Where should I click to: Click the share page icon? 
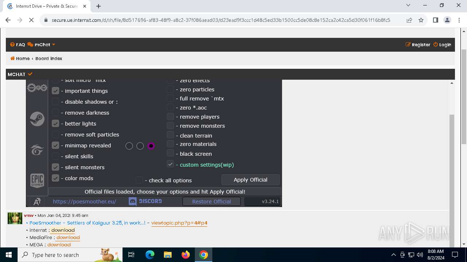coord(409,20)
